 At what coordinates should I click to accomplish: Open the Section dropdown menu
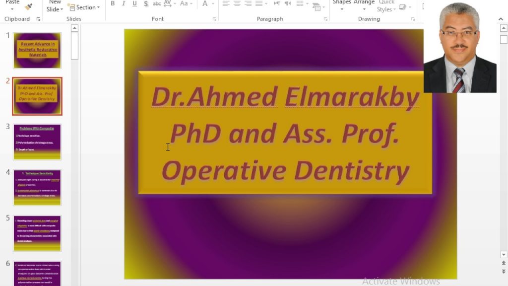pos(98,7)
